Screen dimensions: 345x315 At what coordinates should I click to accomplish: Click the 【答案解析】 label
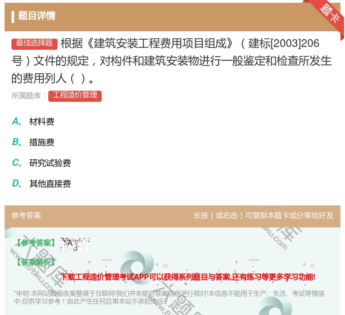pos(36,262)
